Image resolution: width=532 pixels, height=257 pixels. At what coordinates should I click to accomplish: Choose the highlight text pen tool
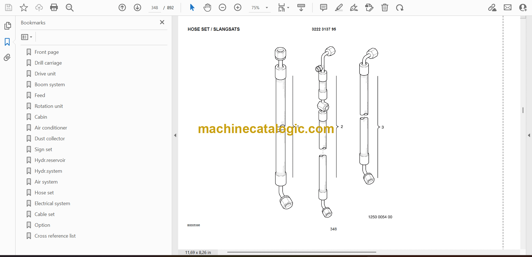click(339, 7)
